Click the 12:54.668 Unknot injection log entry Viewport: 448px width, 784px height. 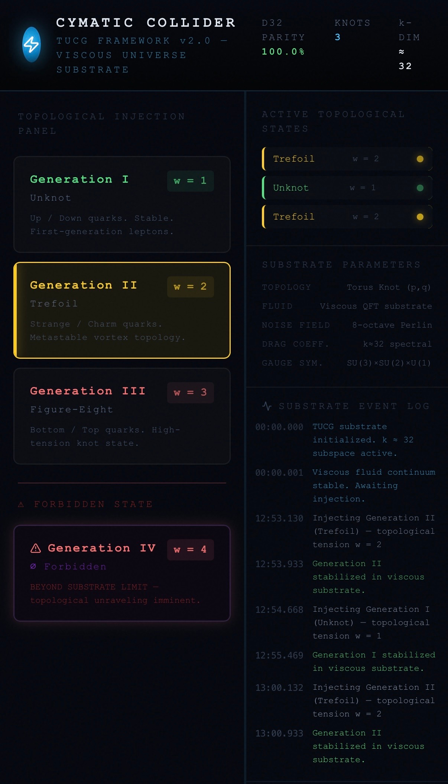pos(345,622)
